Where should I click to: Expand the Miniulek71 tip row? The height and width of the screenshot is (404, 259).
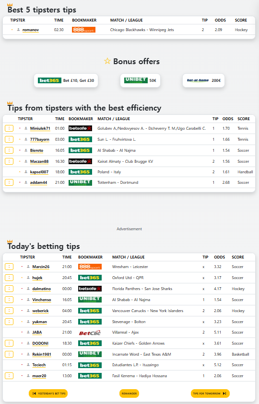[9, 128]
